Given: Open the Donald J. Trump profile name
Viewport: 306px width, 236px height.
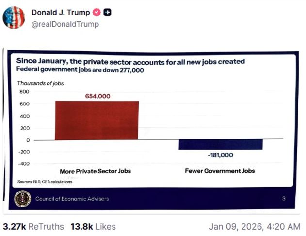Looking at the screenshot, I should 61,13.
